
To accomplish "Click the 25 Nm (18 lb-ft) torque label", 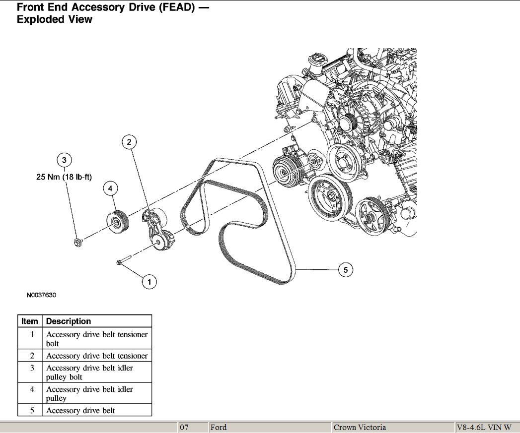I will point(64,177).
